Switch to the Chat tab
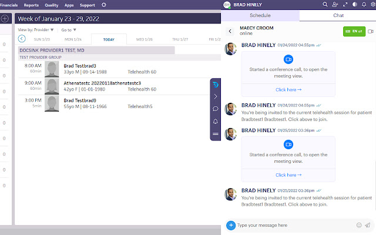Screen dimensions: 376x235 (338, 16)
